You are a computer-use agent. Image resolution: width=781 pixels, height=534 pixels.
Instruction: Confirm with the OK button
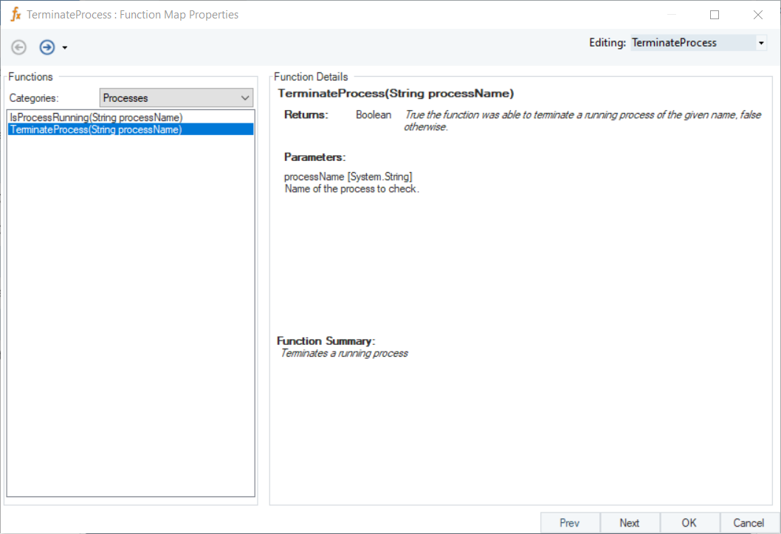click(x=689, y=523)
